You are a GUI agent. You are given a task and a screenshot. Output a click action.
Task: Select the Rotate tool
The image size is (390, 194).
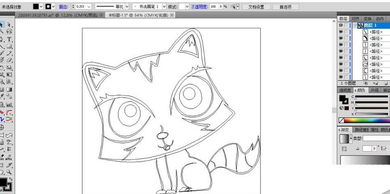coord(2,68)
